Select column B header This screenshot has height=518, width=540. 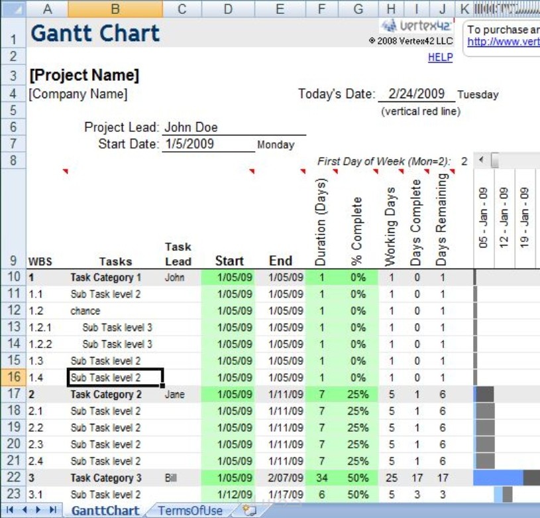[x=115, y=9]
